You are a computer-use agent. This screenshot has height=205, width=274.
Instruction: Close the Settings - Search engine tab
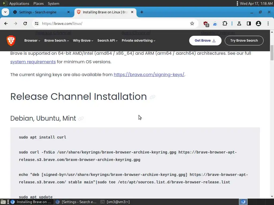point(68,12)
